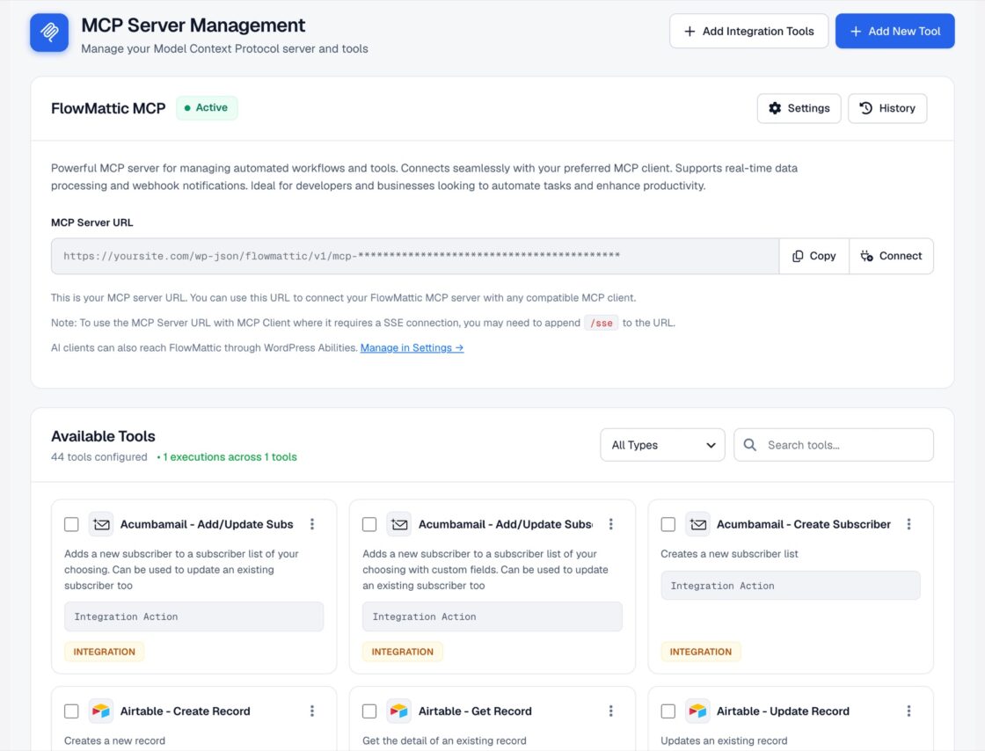This screenshot has height=751, width=985.
Task: Tick checkbox on Acumbamail card mentioning custom fields
Action: coord(369,524)
